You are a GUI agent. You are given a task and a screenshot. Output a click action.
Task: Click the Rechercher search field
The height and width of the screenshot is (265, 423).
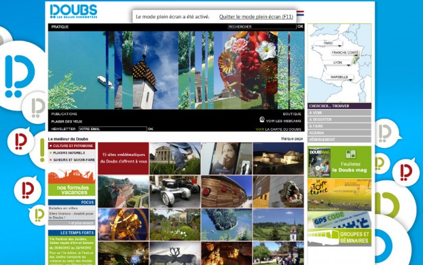pos(261,27)
